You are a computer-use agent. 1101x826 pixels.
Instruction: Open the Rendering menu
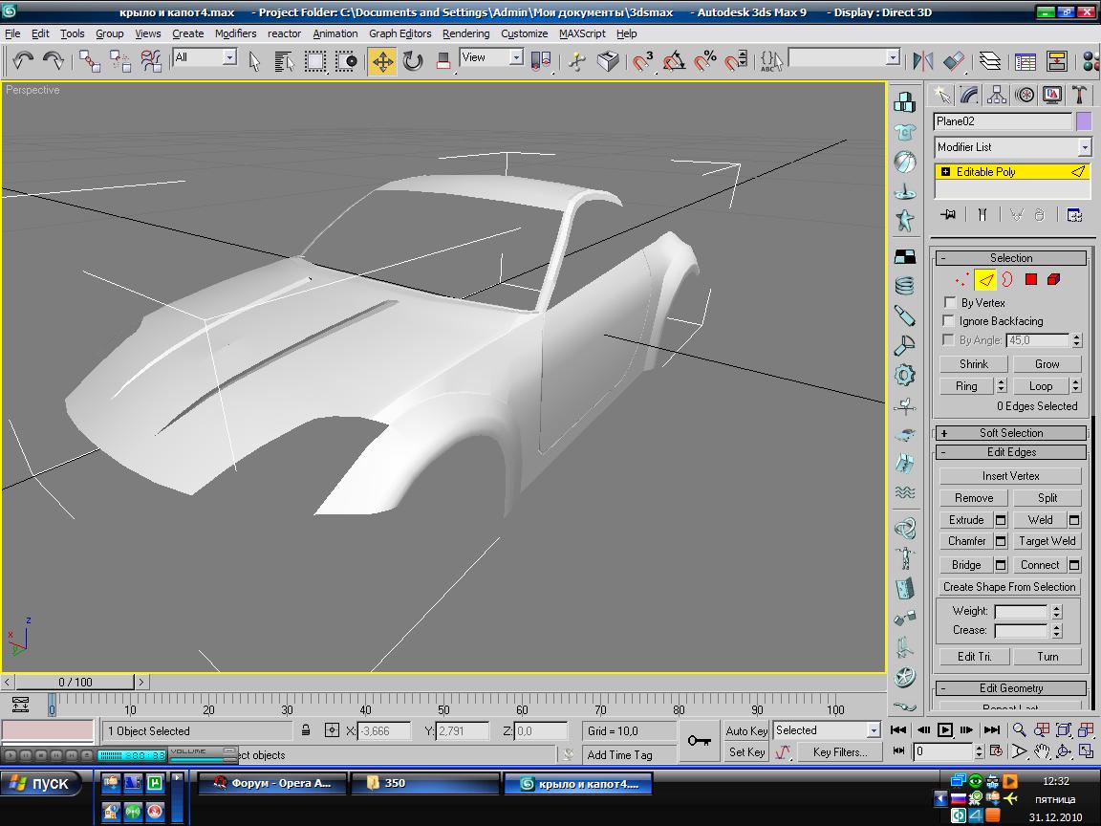click(x=465, y=33)
